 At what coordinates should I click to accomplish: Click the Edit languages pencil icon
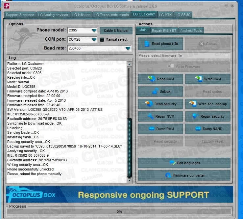172,163
